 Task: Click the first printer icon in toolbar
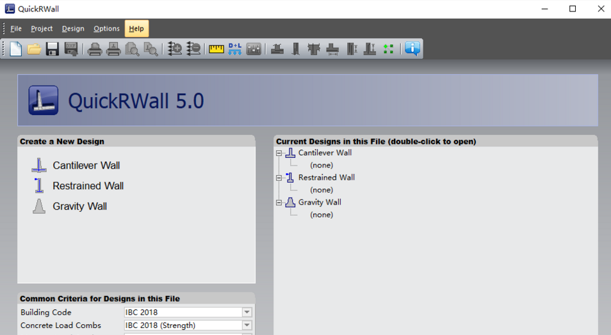point(95,49)
